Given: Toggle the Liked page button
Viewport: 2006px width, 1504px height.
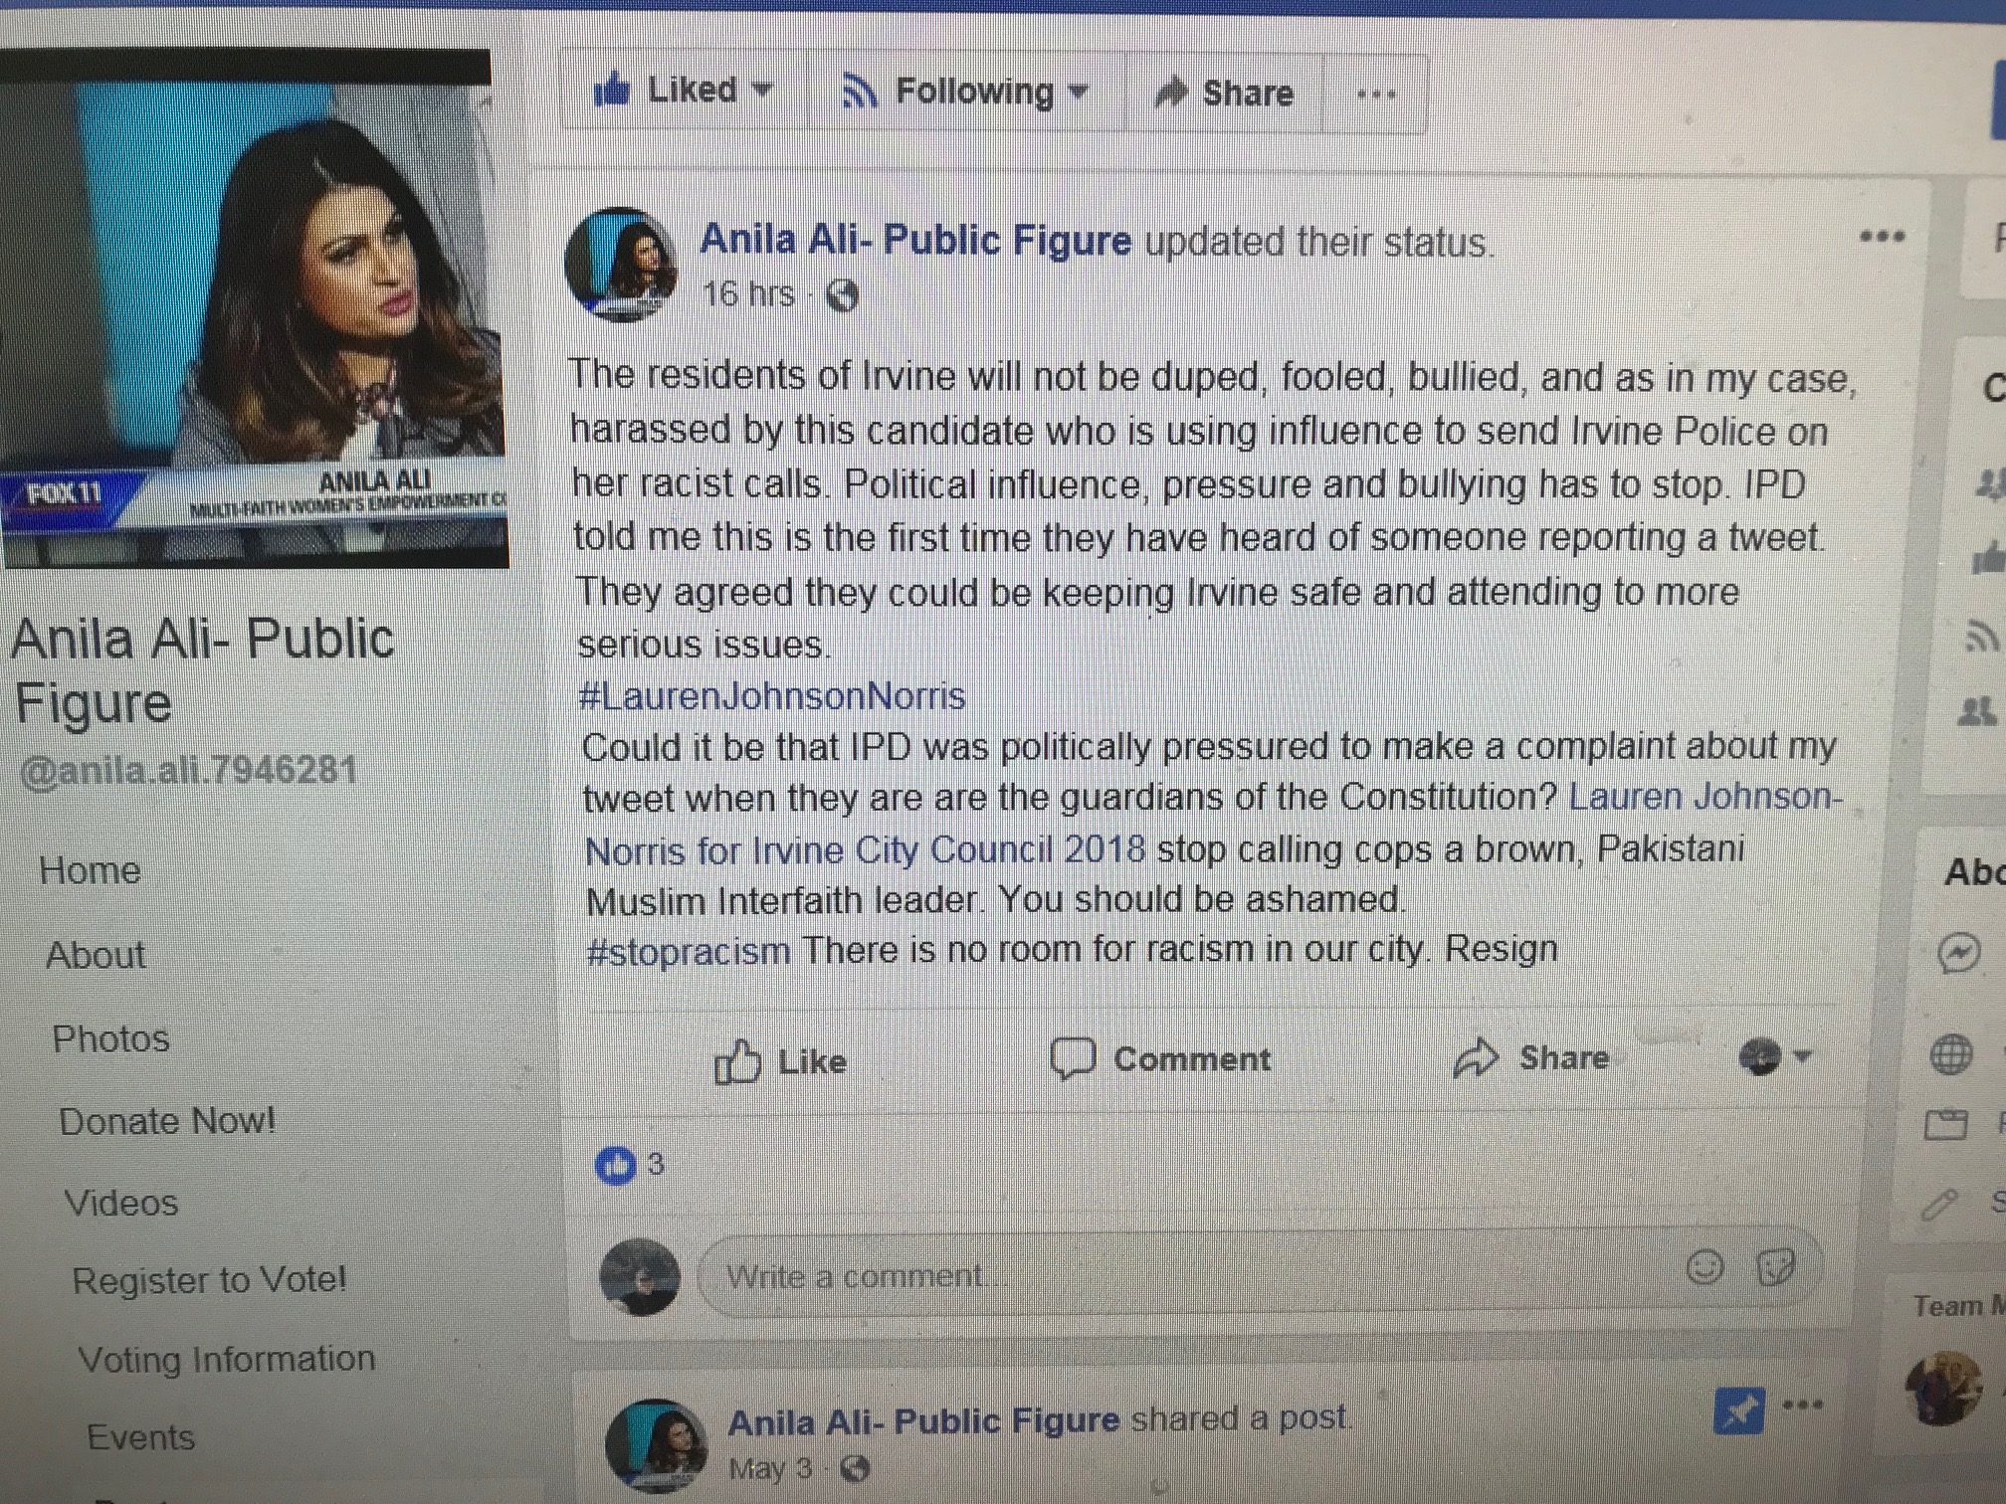Looking at the screenshot, I should 683,91.
